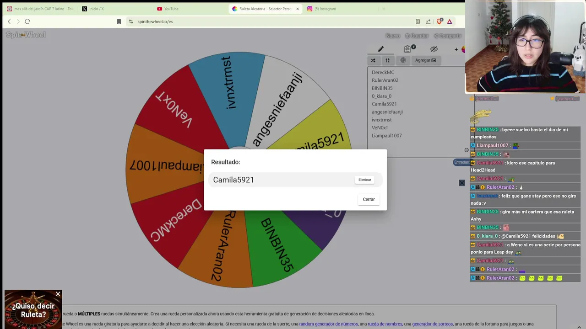Select entry ivnxtrmst in the list

[x=381, y=120]
